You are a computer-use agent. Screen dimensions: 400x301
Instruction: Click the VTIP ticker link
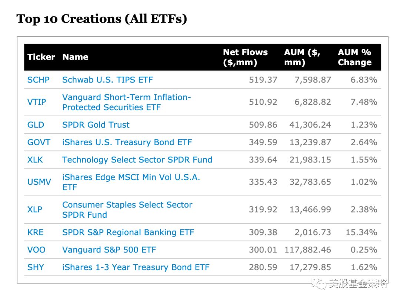[x=37, y=102]
